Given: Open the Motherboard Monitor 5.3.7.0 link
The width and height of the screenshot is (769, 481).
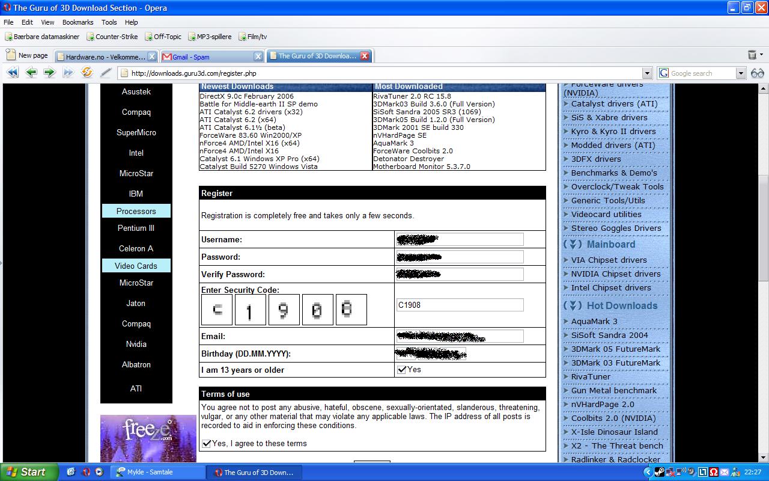Looking at the screenshot, I should (422, 167).
